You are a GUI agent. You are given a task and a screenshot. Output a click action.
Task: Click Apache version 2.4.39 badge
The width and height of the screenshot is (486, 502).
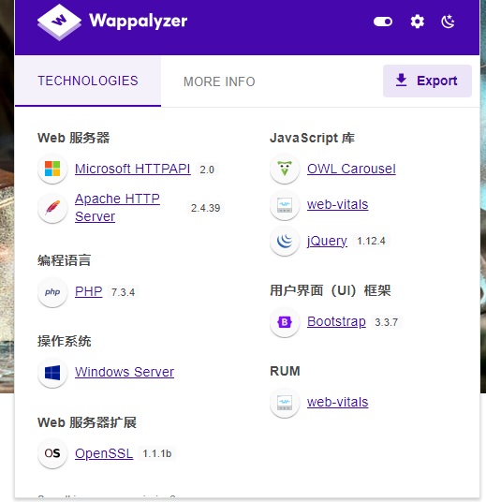[205, 208]
